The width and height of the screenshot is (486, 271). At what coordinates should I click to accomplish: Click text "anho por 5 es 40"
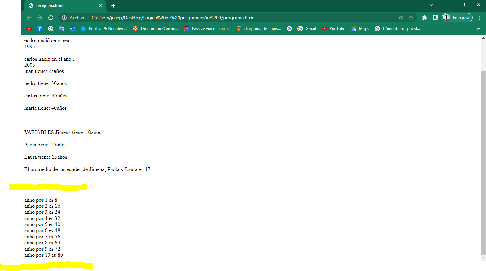pyautogui.click(x=42, y=224)
